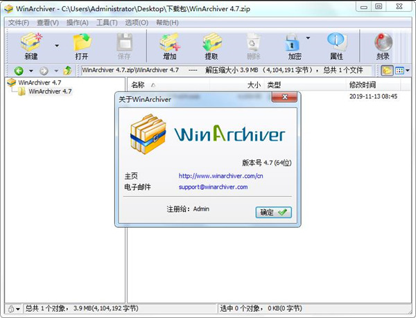Open the dropdown arrow next to 新建
The image size is (416, 318).
point(57,46)
